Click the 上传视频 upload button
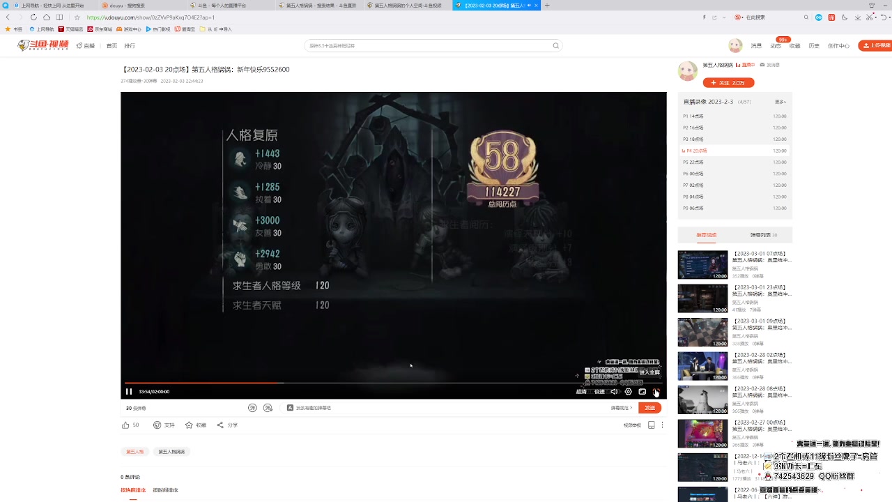Image resolution: width=892 pixels, height=502 pixels. point(875,45)
